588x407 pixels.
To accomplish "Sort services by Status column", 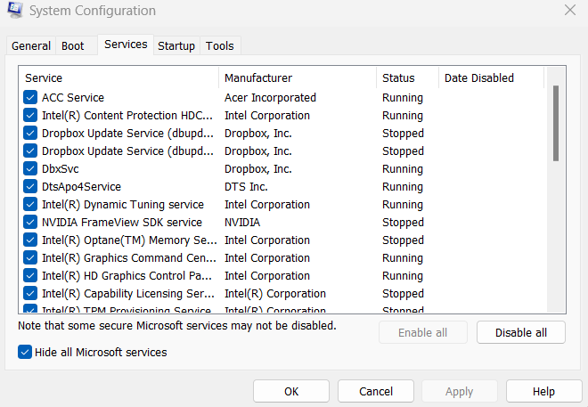I will pos(407,78).
